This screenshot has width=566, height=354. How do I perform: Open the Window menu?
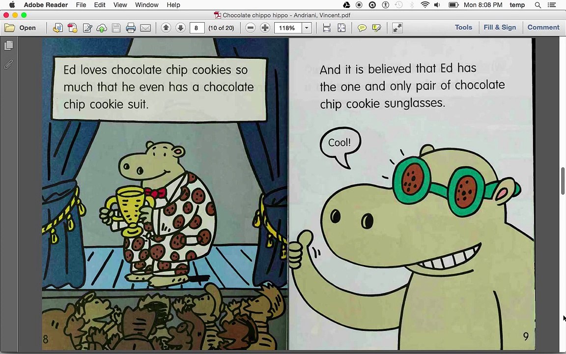click(x=146, y=5)
